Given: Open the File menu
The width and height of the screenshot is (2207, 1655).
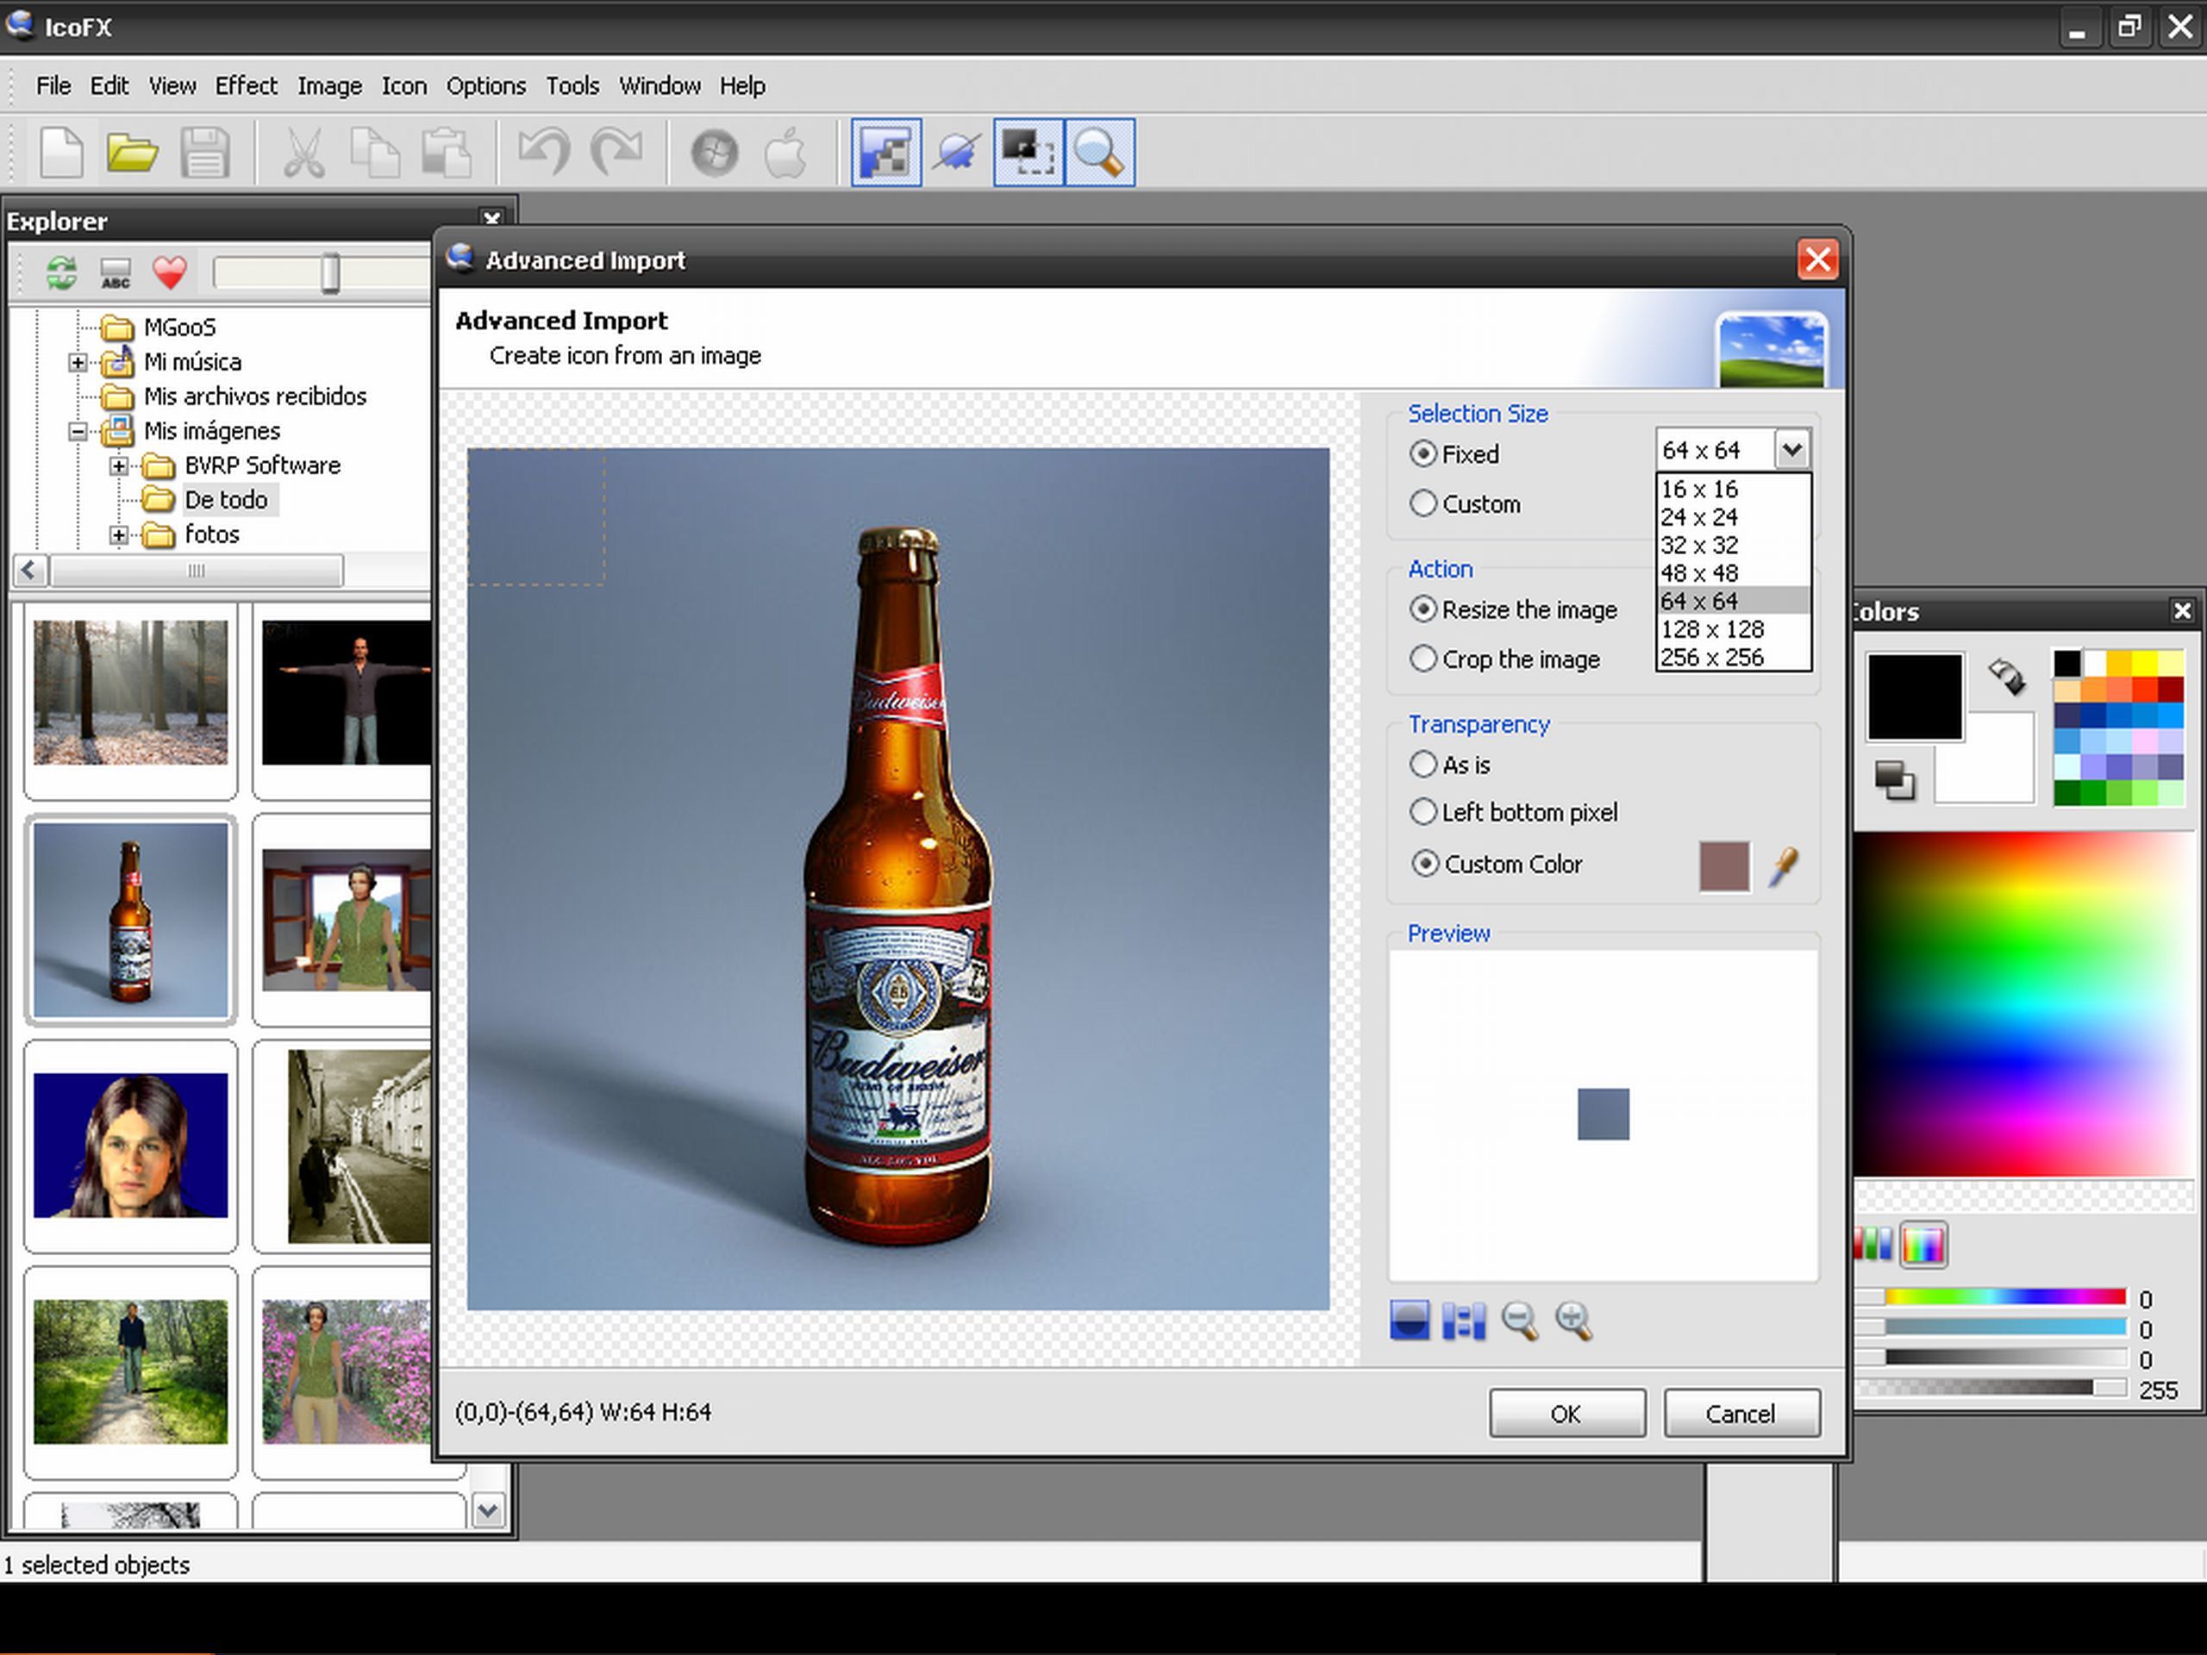Looking at the screenshot, I should coord(53,86).
